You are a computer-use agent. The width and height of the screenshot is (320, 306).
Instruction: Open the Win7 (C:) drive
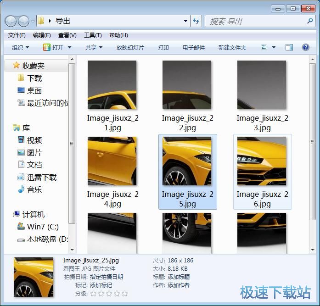point(42,227)
